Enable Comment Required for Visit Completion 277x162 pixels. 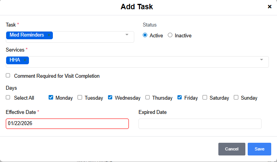(8, 75)
